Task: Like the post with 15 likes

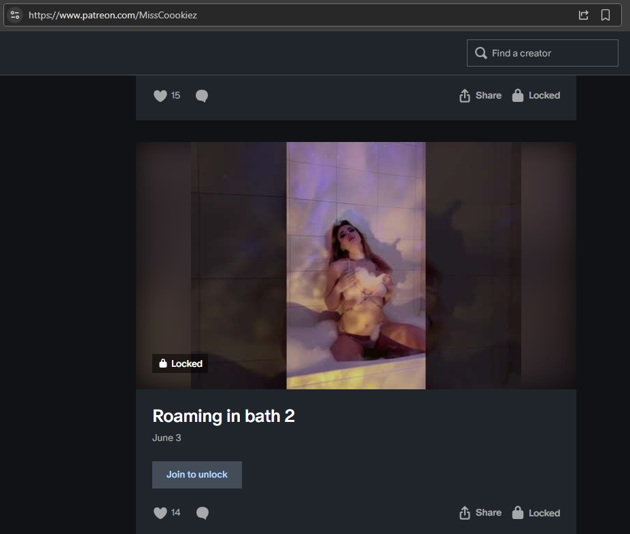Action: [x=160, y=96]
